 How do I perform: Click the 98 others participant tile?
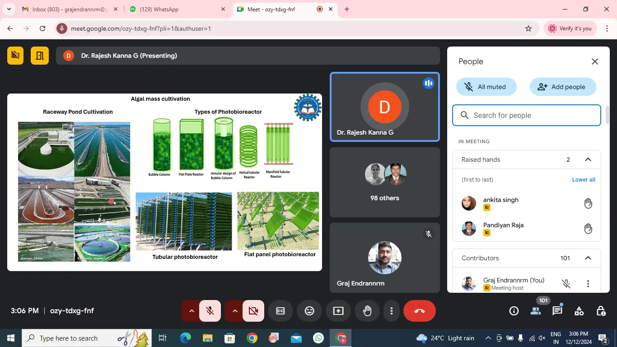(x=385, y=183)
